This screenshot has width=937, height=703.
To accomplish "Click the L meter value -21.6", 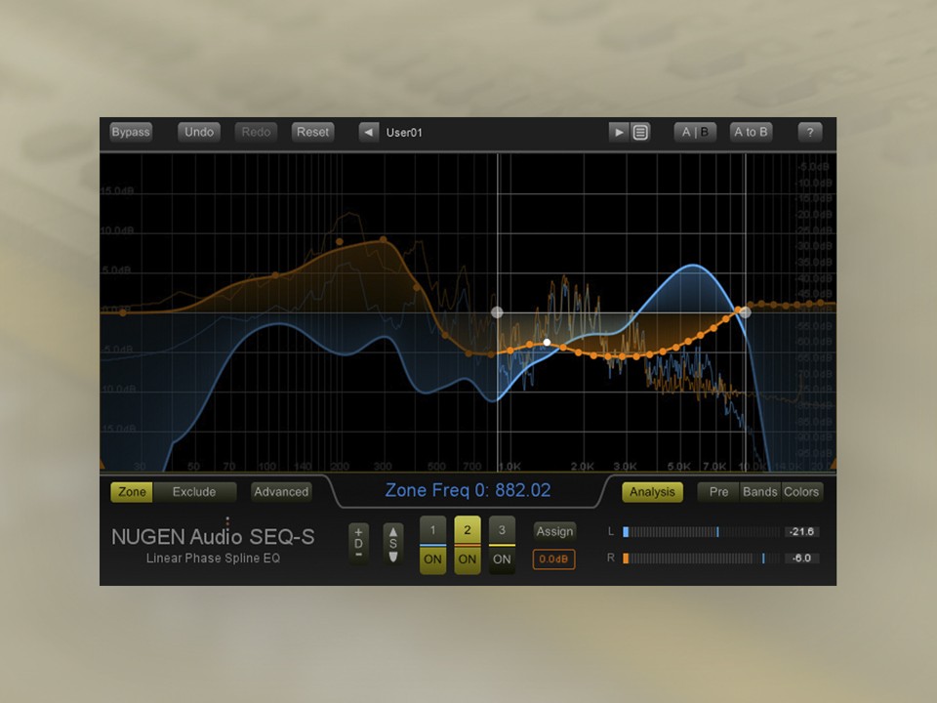I will [x=801, y=532].
